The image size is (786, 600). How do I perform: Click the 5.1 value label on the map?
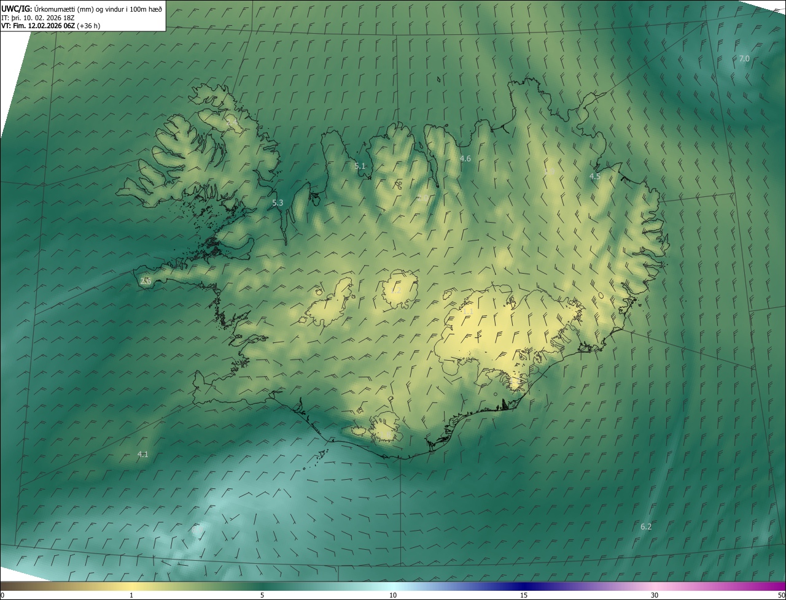click(360, 166)
